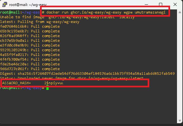Maximize the PuTTY terminal window
183x126 pixels.
click(x=161, y=4)
